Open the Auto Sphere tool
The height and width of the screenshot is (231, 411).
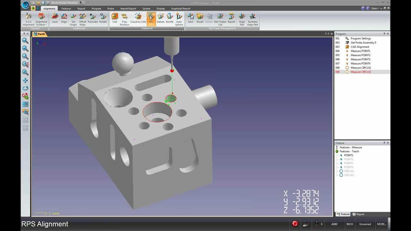coord(179,19)
